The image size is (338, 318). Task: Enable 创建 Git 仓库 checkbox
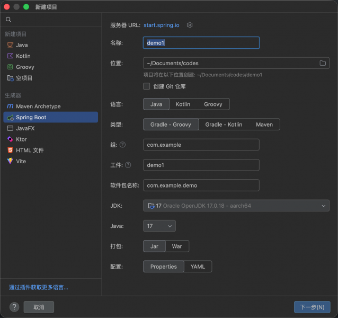point(147,86)
